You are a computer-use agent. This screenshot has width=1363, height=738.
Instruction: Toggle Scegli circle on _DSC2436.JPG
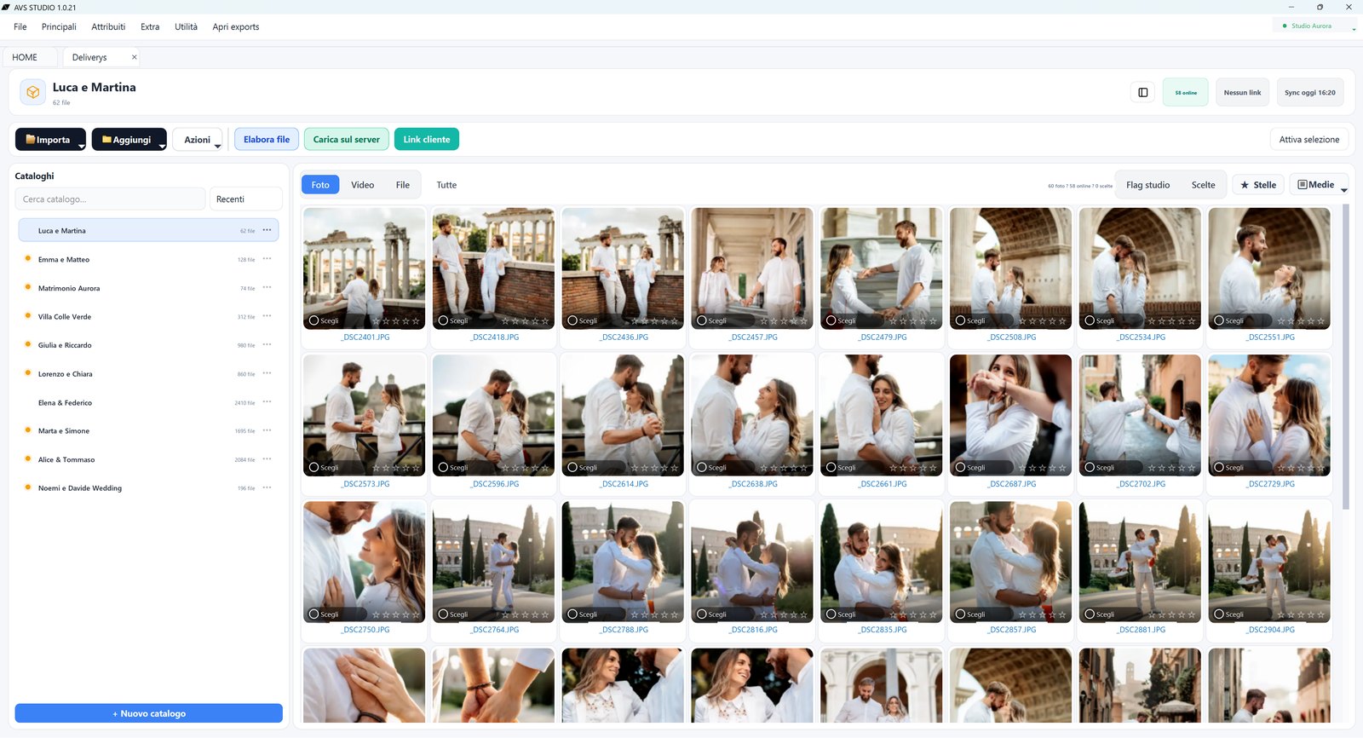572,321
